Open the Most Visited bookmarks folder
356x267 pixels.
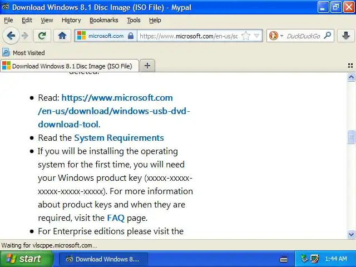[x=23, y=53]
